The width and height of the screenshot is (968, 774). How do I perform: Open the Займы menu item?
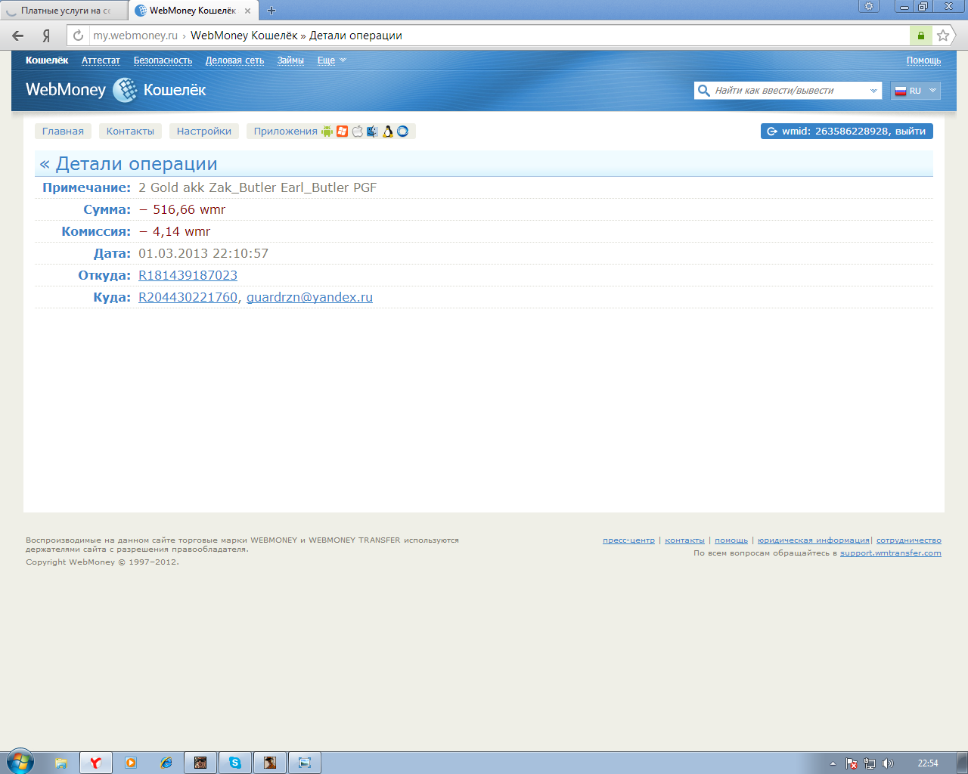tap(290, 60)
